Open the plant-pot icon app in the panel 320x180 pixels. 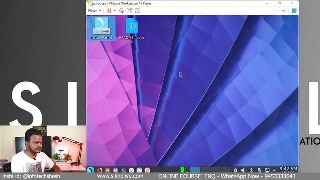point(147,170)
